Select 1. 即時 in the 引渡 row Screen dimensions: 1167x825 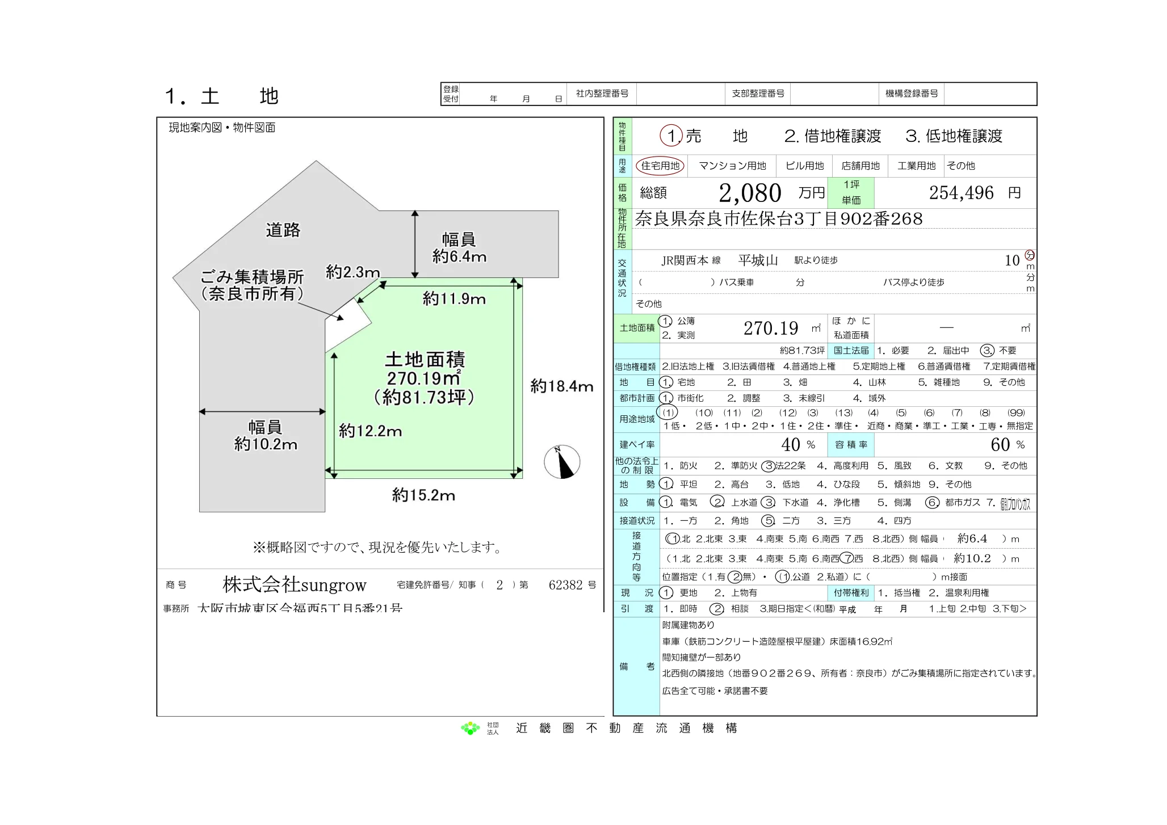click(680, 609)
